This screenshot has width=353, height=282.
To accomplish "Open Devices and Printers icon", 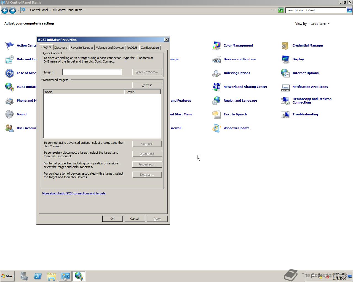I will [x=216, y=59].
